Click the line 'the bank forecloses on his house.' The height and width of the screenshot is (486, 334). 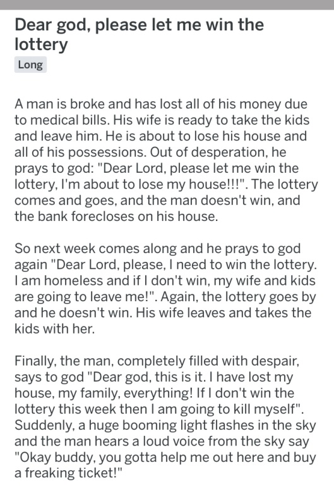tap(116, 216)
